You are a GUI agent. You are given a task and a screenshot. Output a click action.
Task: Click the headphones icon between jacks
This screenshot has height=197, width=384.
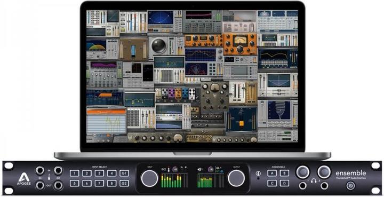tap(314, 181)
